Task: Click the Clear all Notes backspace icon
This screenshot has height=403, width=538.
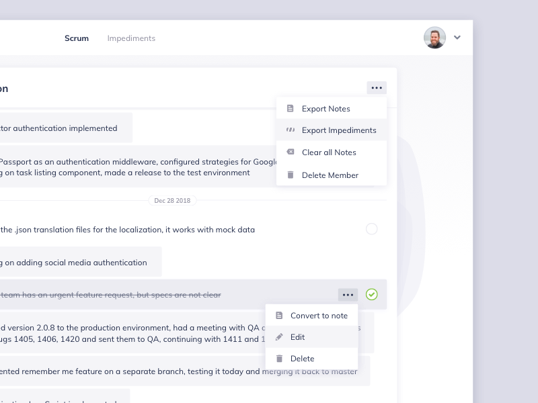Action: coord(291,152)
